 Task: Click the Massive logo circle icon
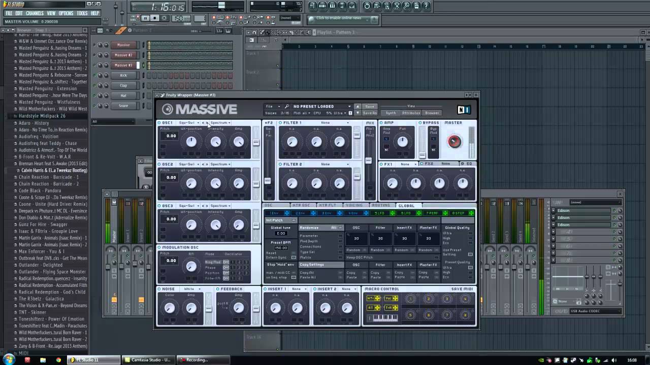[x=168, y=109]
